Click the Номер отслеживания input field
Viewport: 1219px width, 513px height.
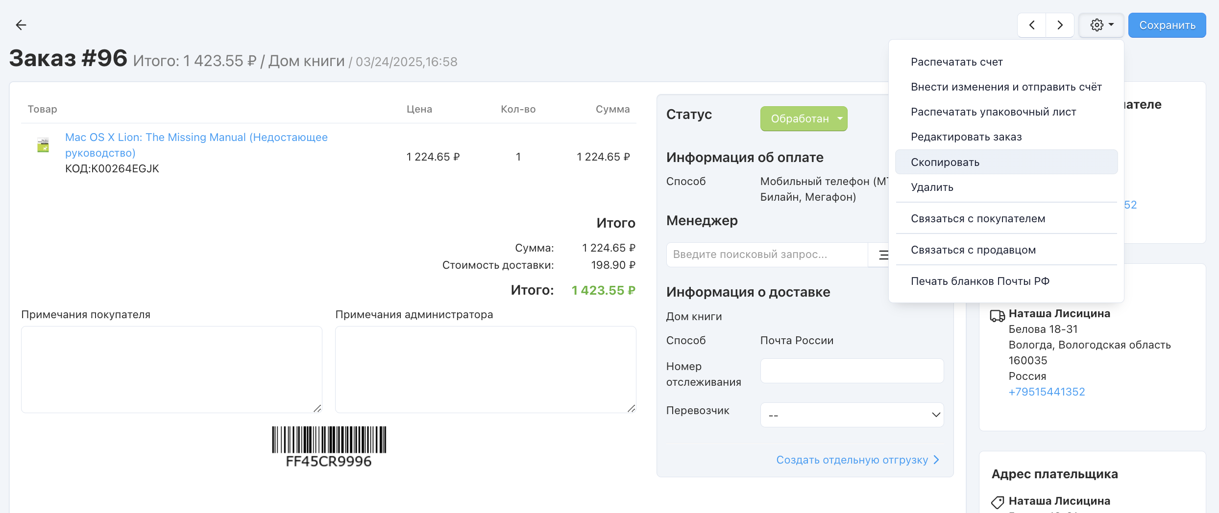click(852, 371)
